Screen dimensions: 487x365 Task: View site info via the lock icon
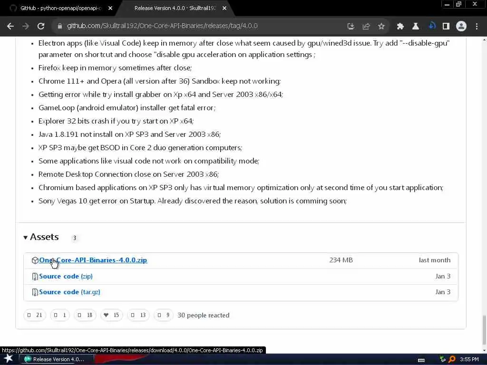tap(60, 26)
